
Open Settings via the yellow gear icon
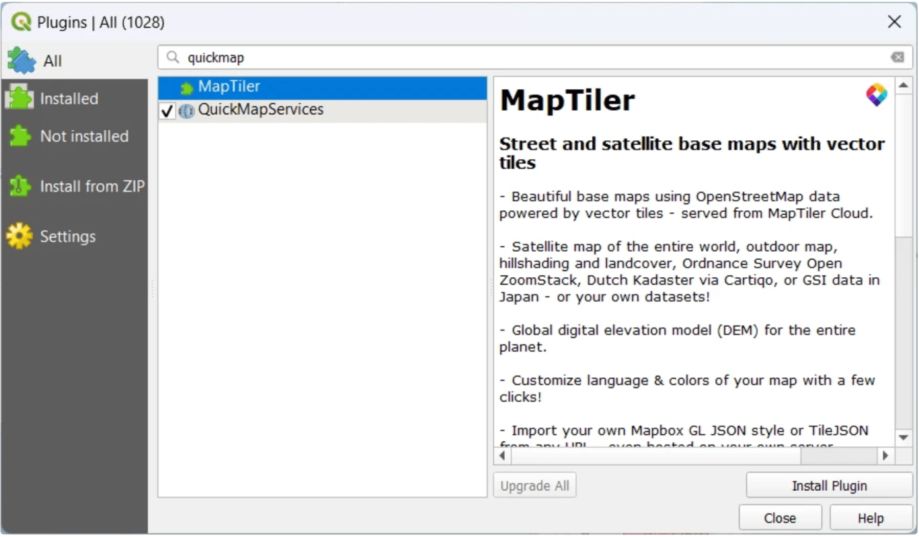(20, 236)
